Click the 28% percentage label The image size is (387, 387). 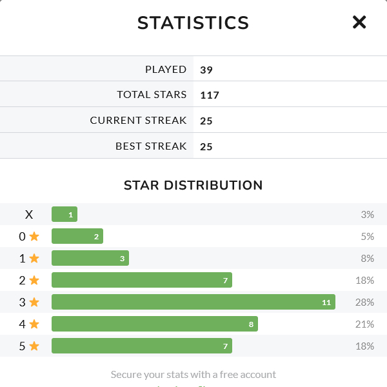(x=364, y=303)
